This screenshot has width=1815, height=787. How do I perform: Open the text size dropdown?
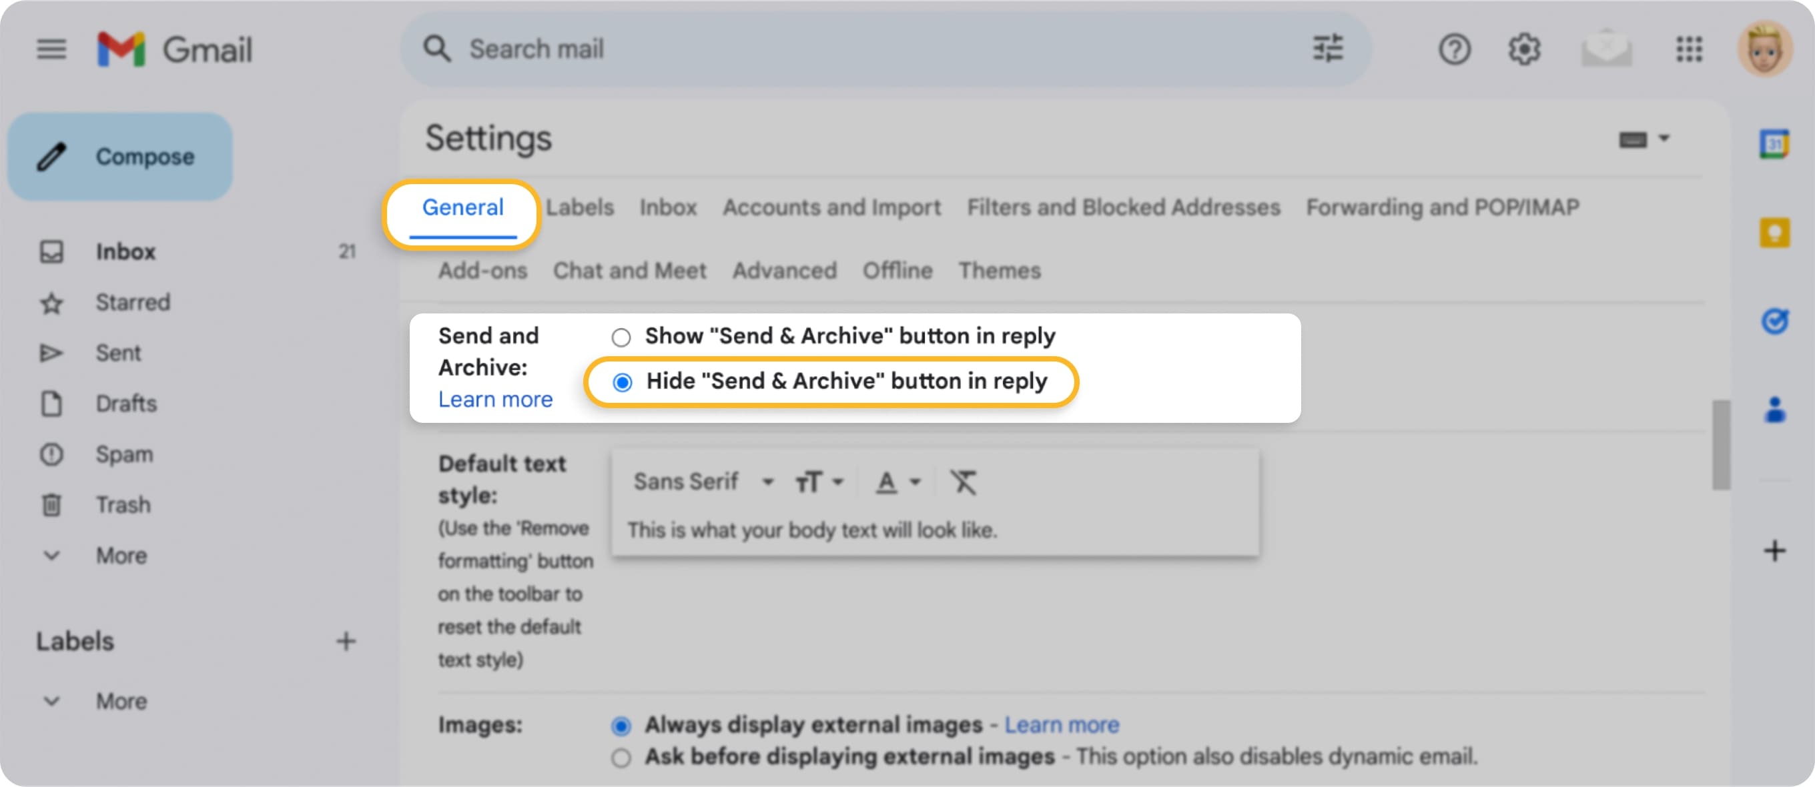click(x=816, y=482)
